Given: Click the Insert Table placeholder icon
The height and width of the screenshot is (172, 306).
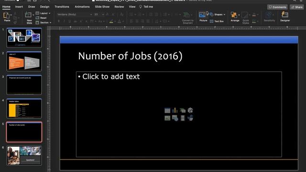Looking at the screenshot, I should click(x=167, y=110).
